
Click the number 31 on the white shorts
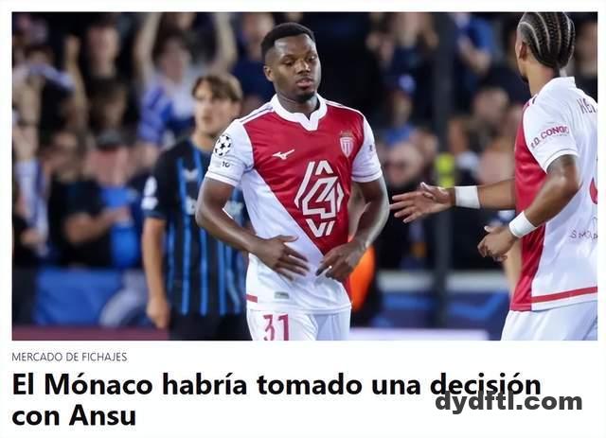276,326
